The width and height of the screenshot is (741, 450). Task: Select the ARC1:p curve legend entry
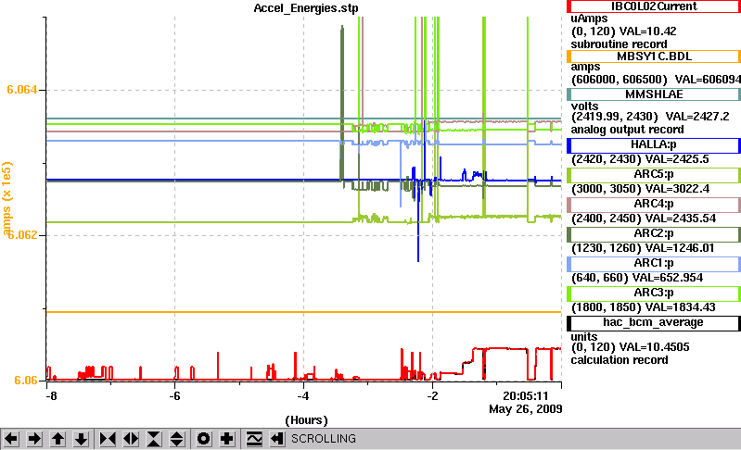pos(654,263)
